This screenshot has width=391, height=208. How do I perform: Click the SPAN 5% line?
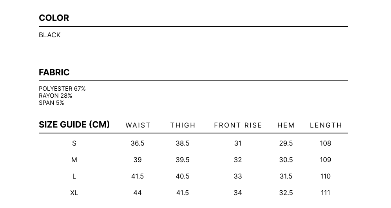[x=51, y=103]
